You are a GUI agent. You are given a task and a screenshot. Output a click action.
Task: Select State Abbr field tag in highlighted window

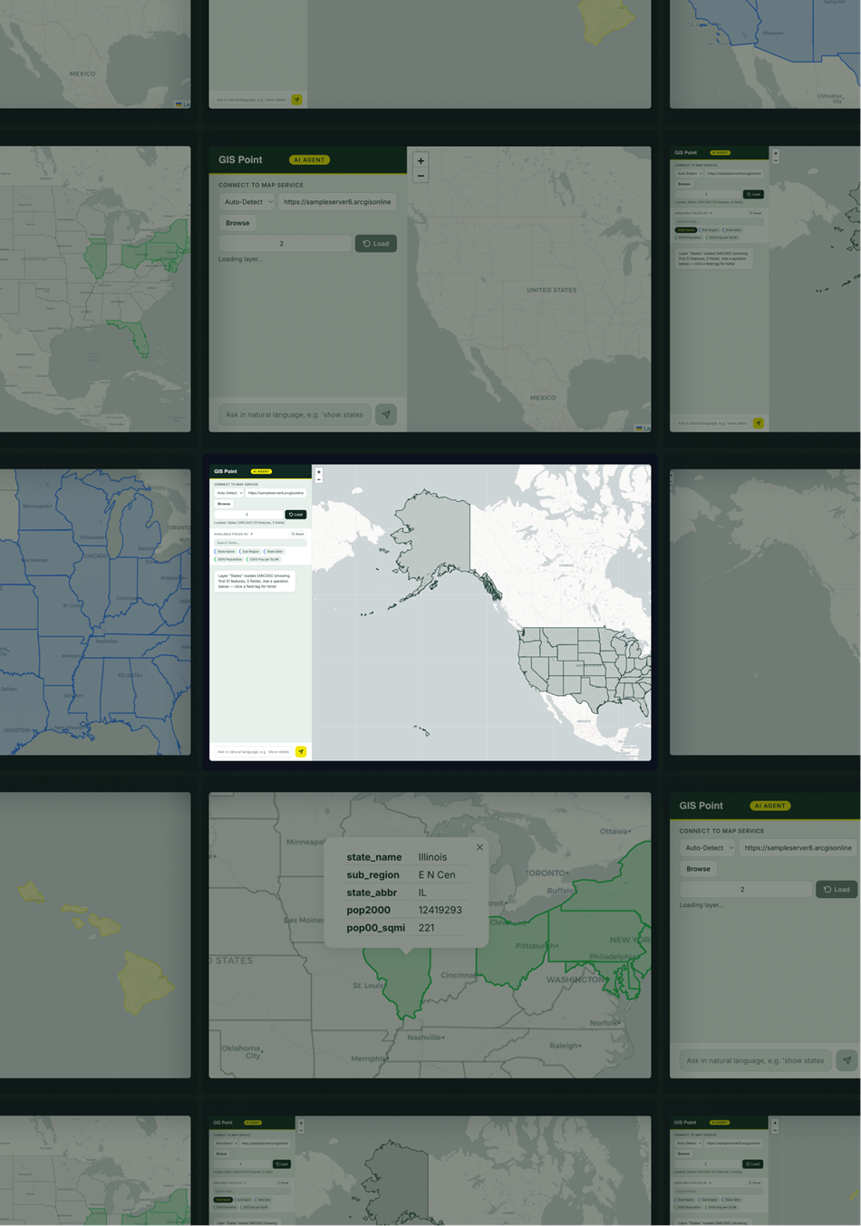coord(274,551)
